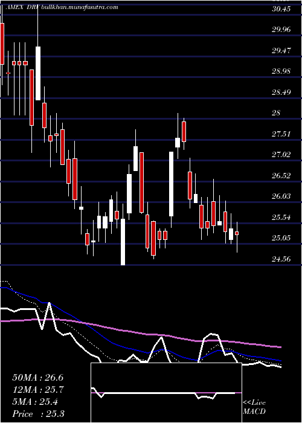Click the 26.03 price axis label
This screenshot has height=423, width=302.
coord(281,196)
